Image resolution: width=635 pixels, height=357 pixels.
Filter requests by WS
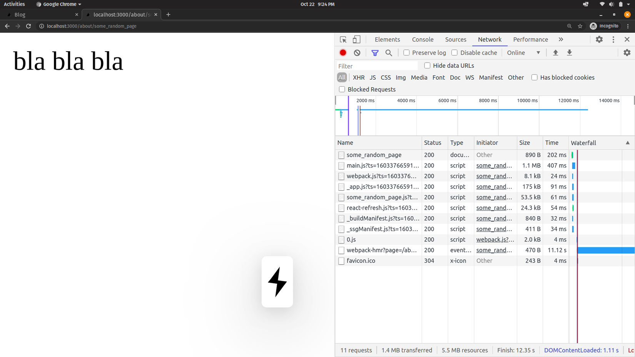click(470, 78)
